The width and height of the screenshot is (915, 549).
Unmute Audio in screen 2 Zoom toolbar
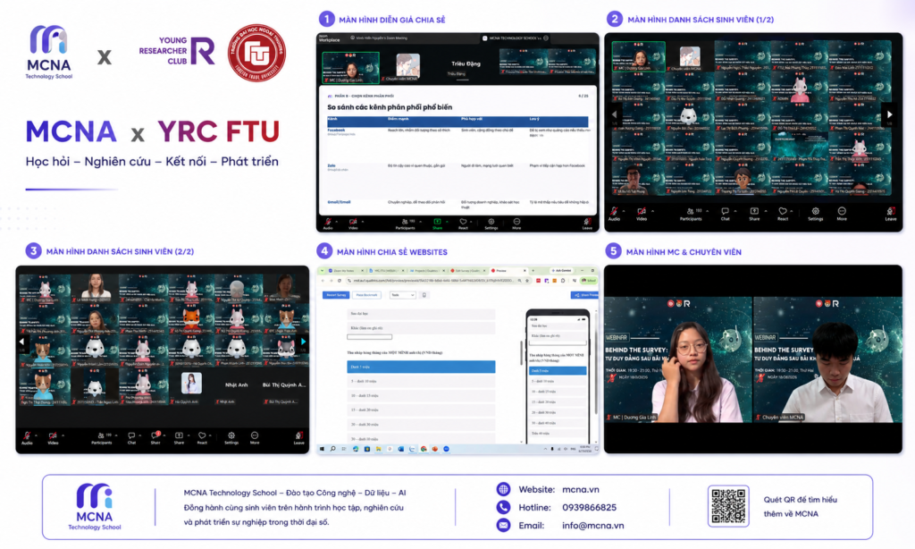(614, 214)
